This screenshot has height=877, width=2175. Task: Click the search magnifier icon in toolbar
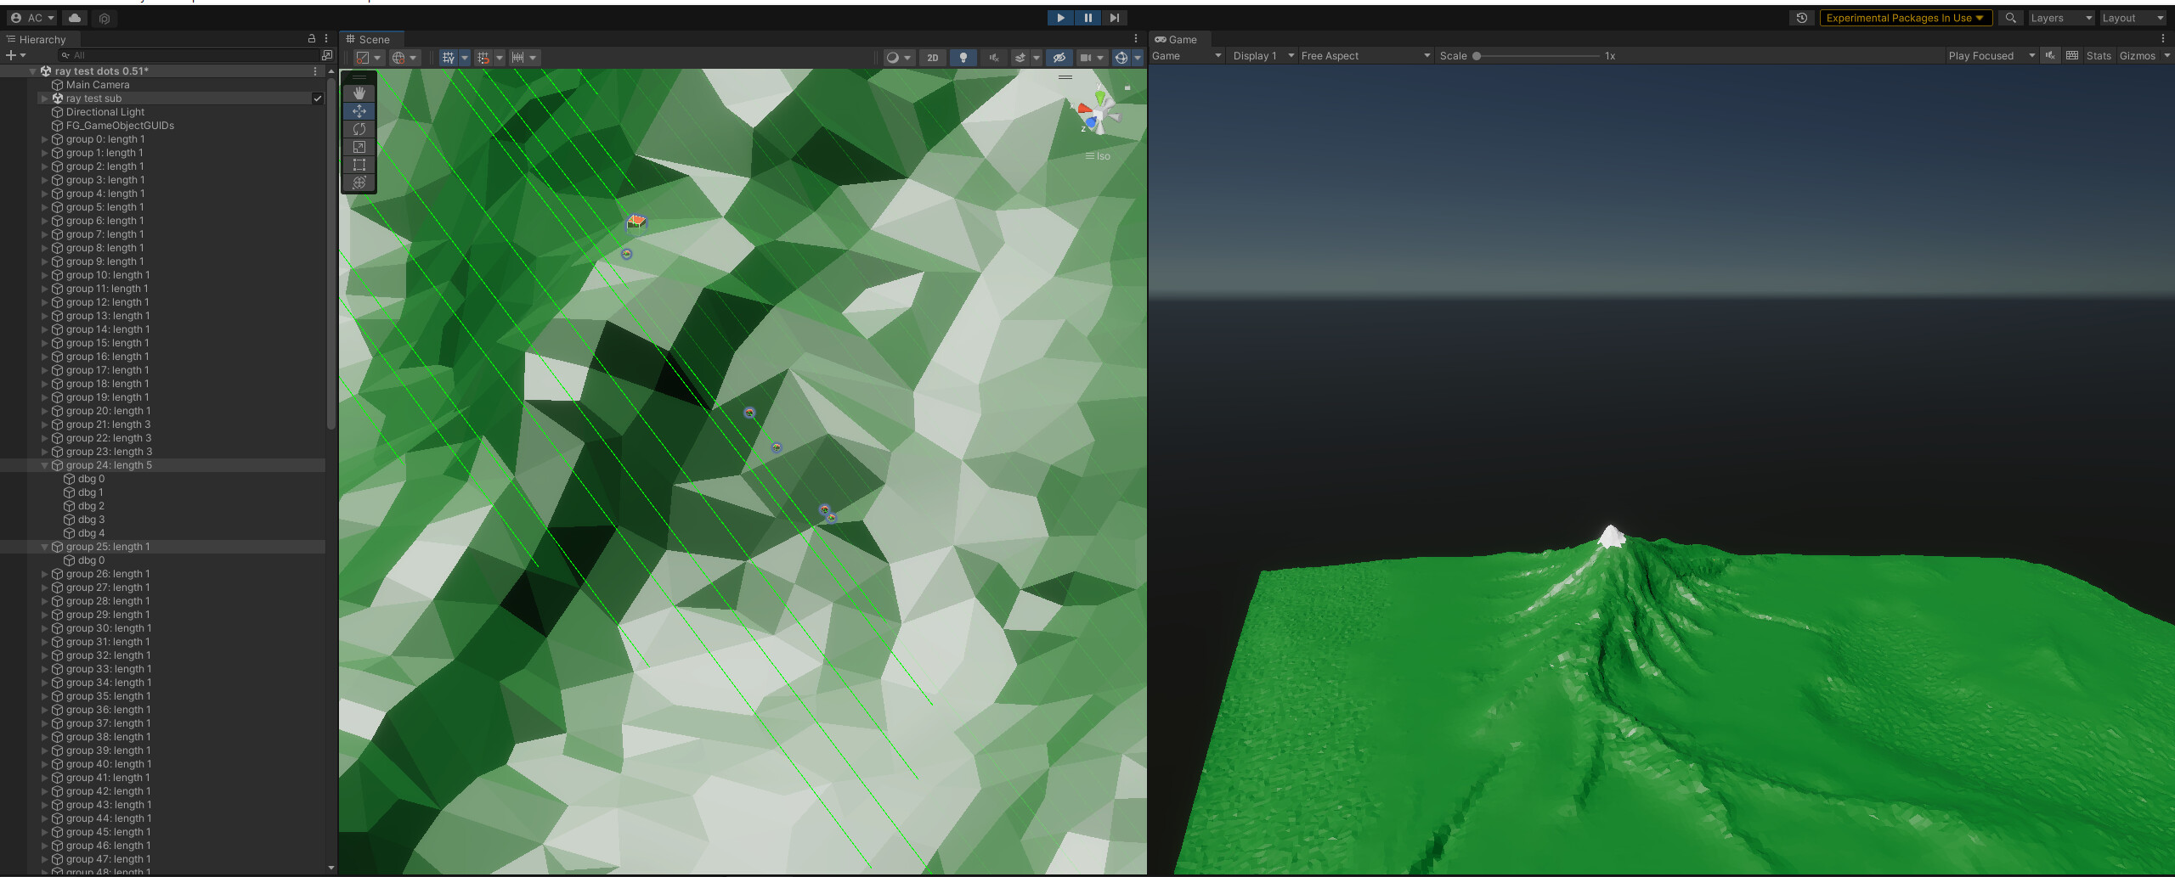(2010, 17)
